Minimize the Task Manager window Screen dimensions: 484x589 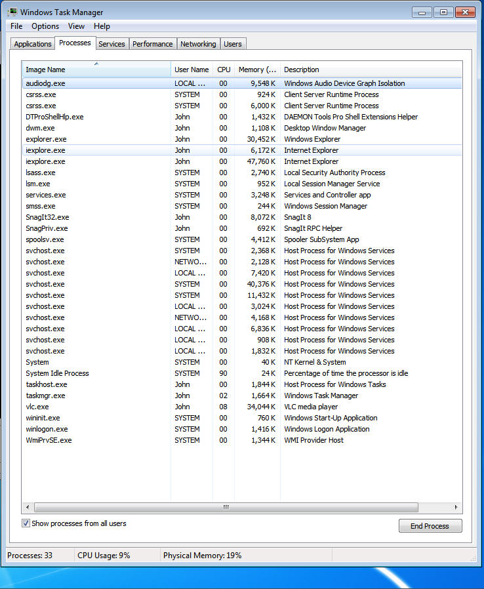423,12
